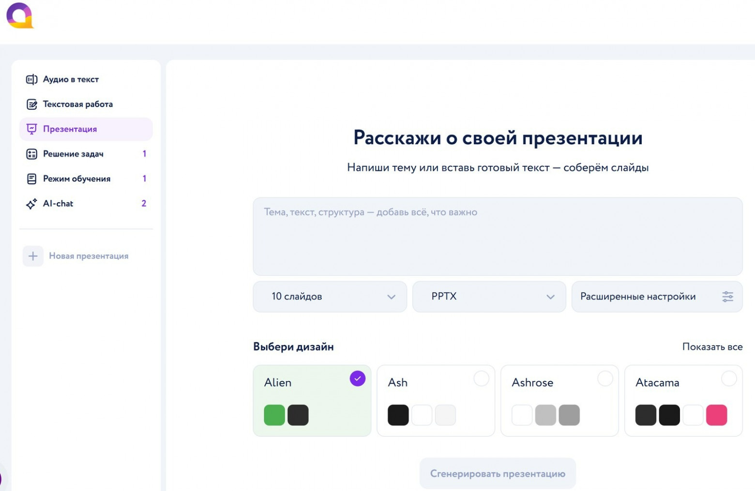Start a Новая презентация
755x491 pixels.
(76, 256)
